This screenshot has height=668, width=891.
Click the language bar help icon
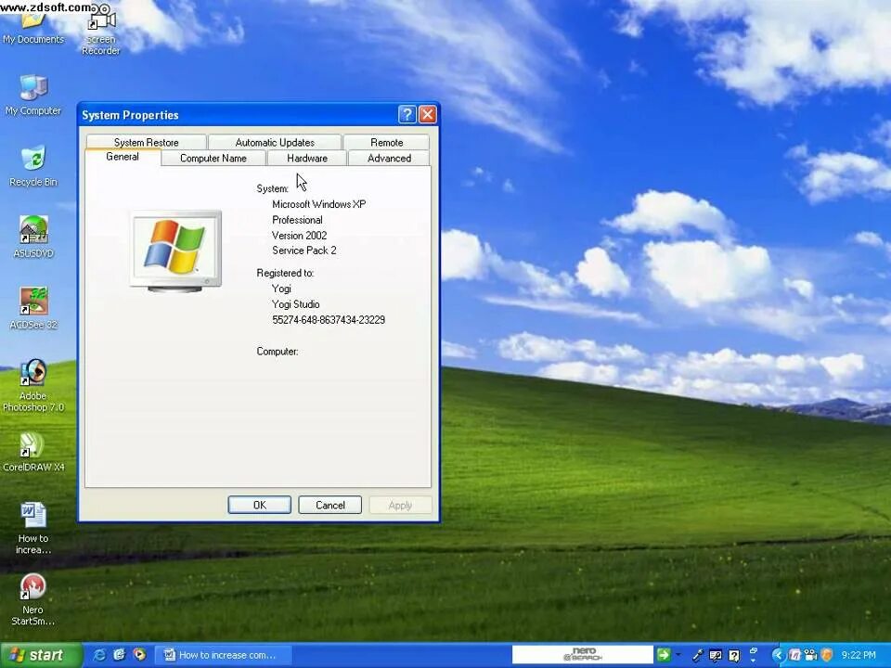pyautogui.click(x=733, y=656)
